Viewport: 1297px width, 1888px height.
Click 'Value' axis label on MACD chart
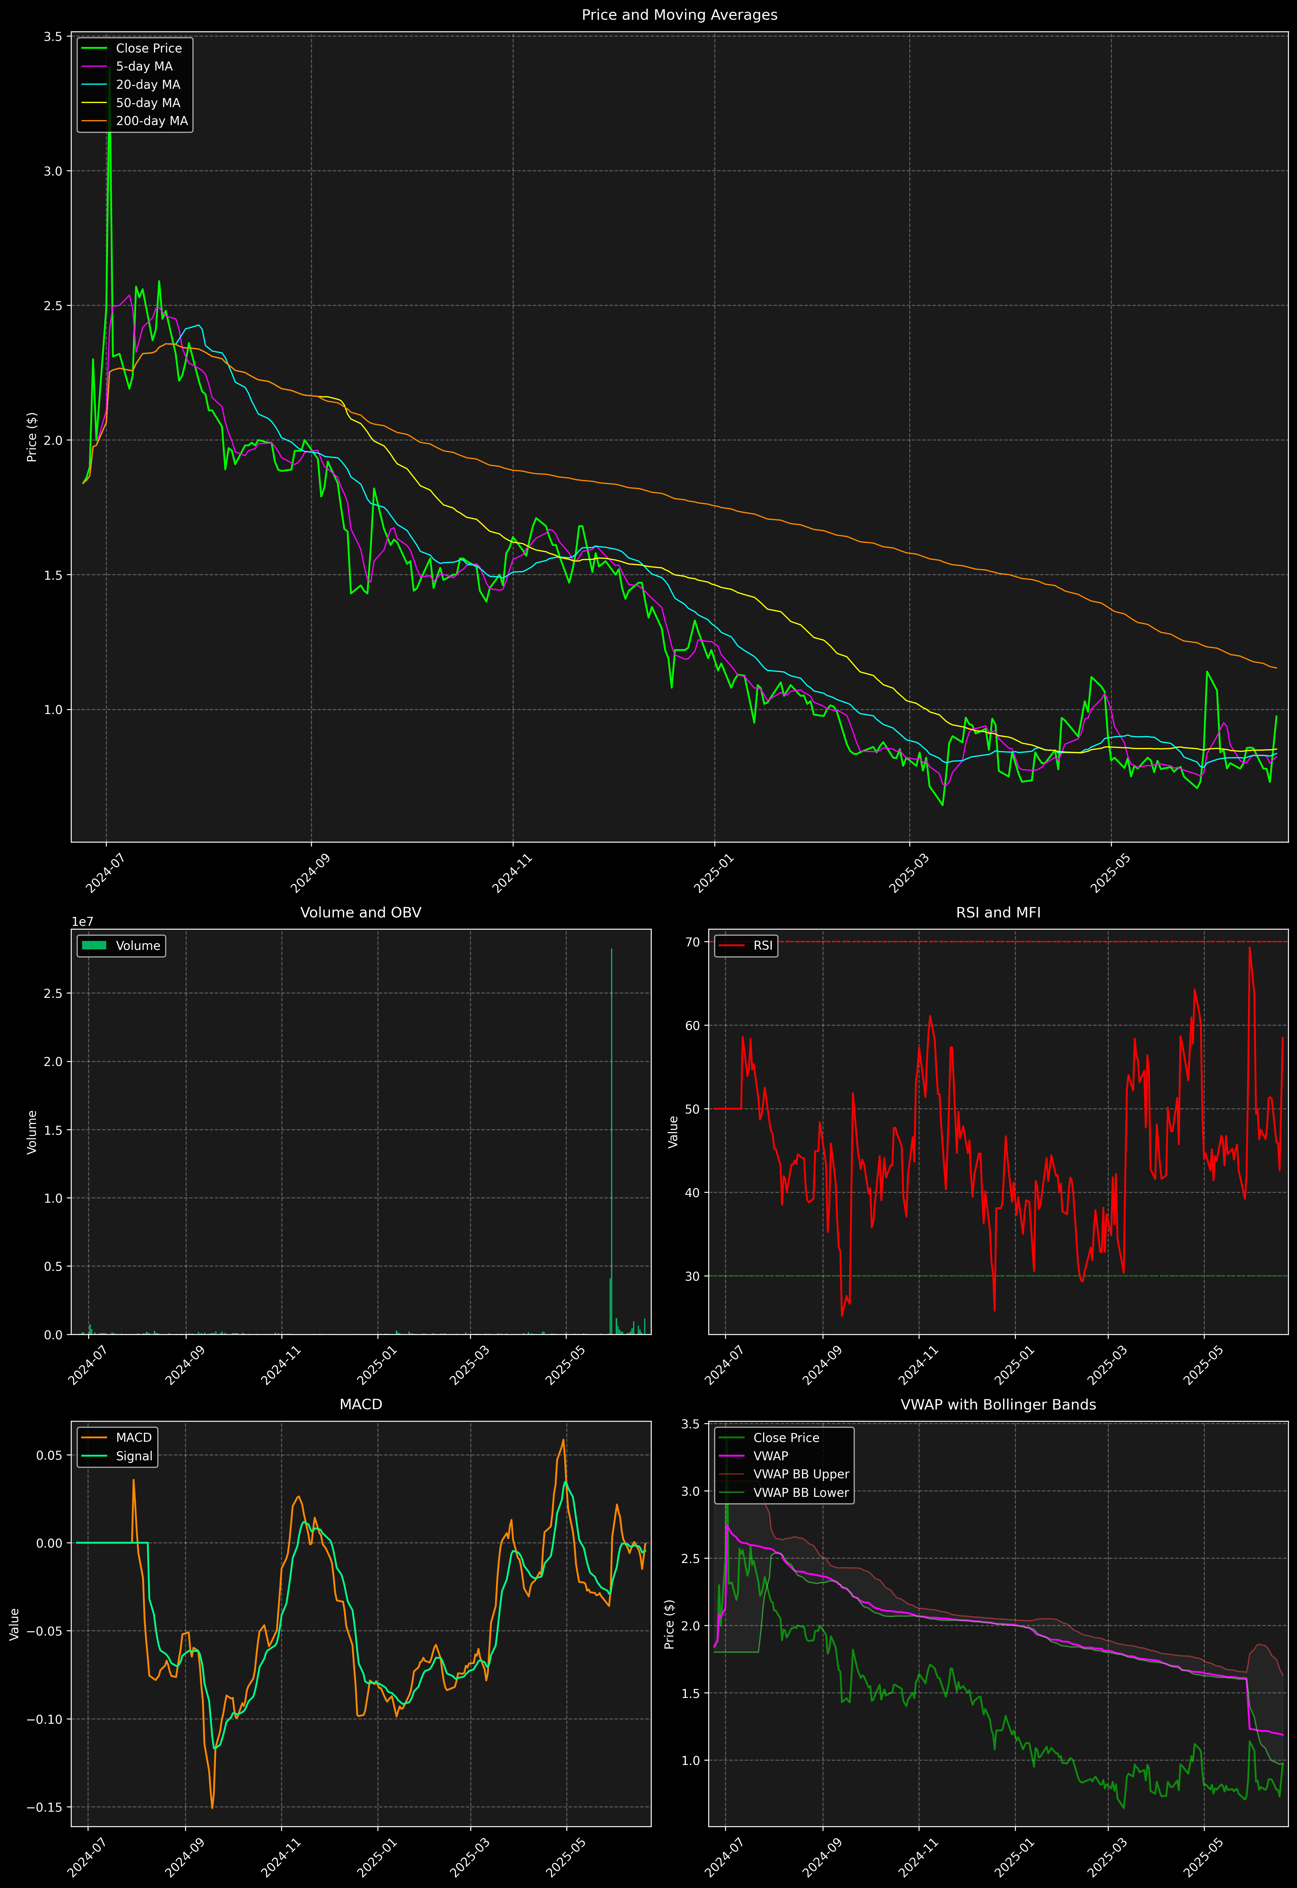(x=14, y=1624)
